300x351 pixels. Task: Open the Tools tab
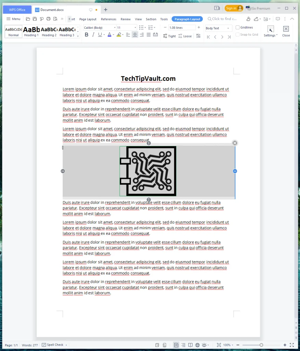pyautogui.click(x=164, y=19)
